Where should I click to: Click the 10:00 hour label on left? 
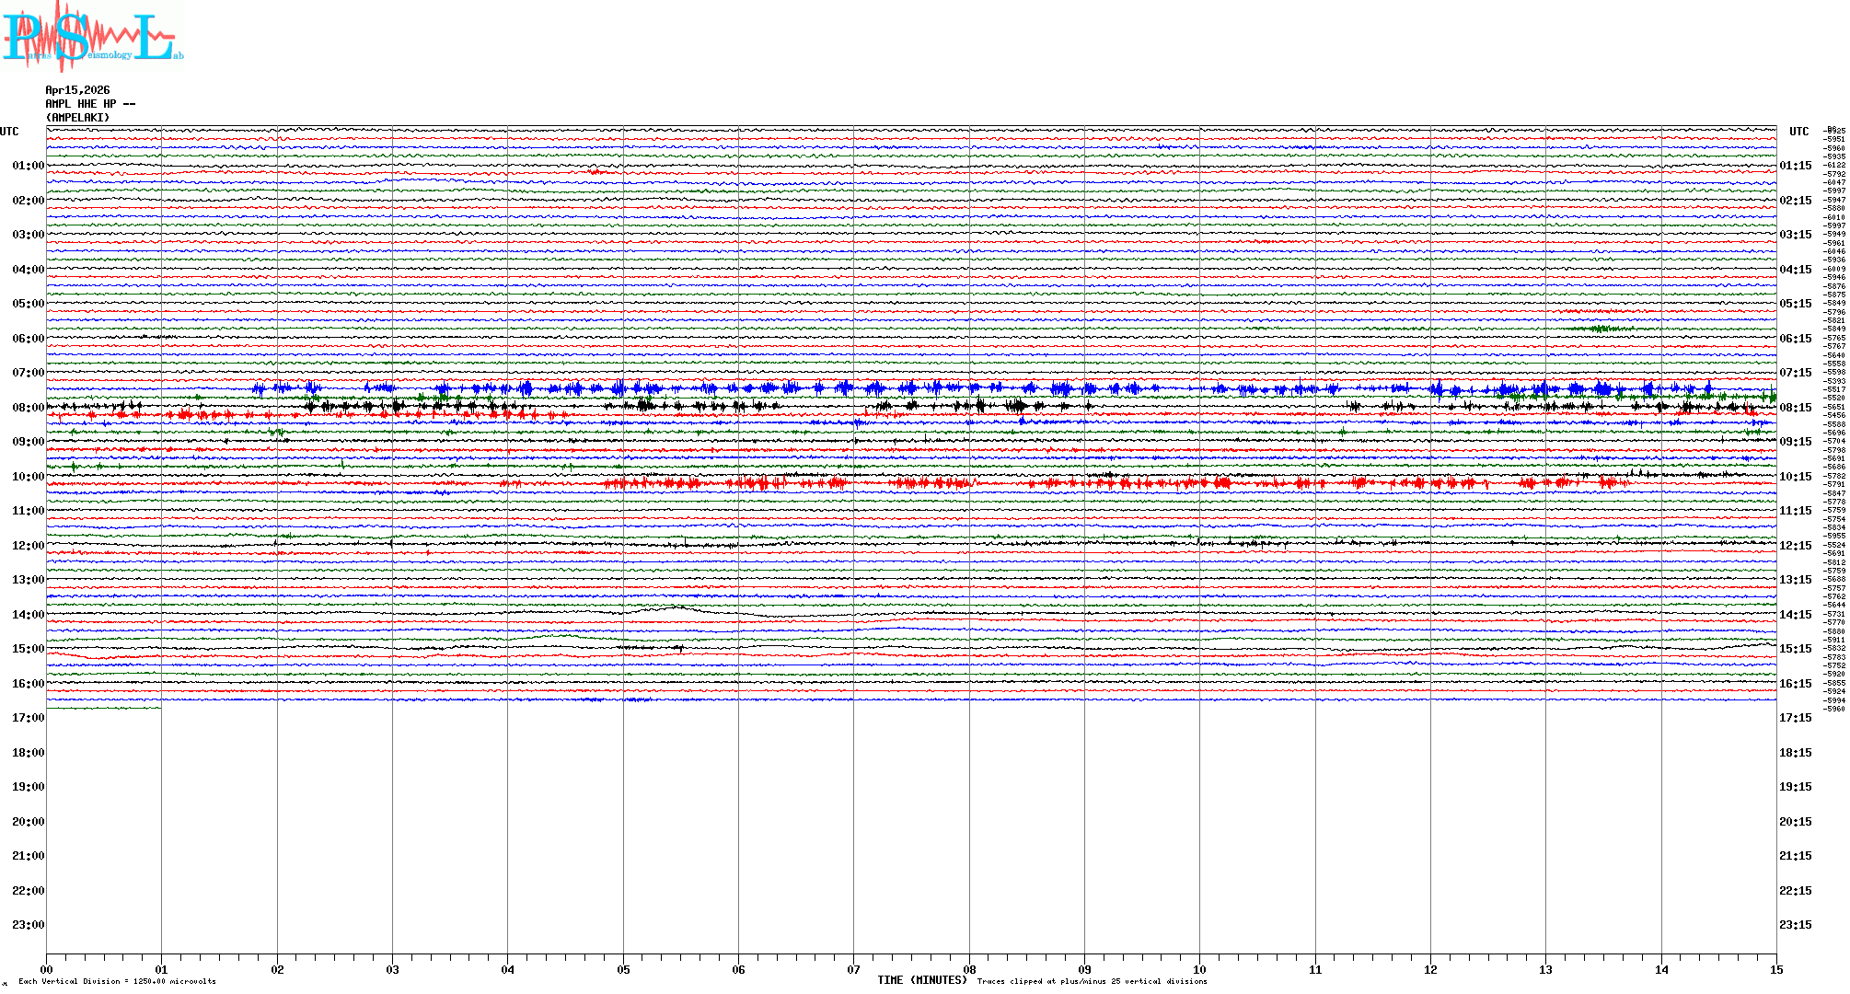click(28, 477)
